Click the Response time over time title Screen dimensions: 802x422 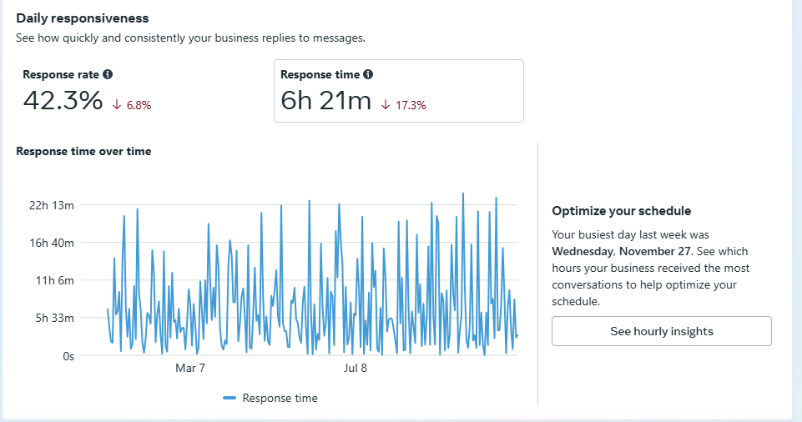[83, 152]
